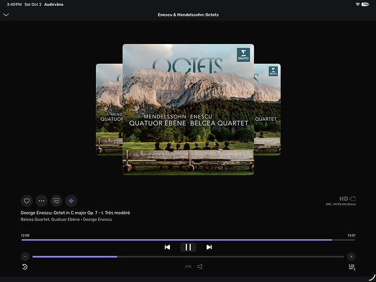Screen dimensions: 376x282
Task: Open artist line Belcea Quartet: Quatuor Ebène
Action: pyautogui.click(x=66, y=219)
